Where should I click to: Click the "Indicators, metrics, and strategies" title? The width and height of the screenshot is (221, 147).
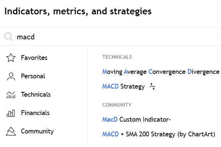click(x=78, y=11)
